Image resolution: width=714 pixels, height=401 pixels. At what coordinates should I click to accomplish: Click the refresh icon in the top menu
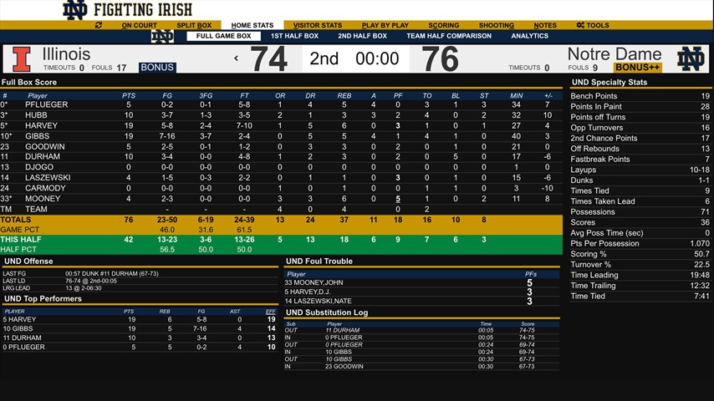point(99,25)
